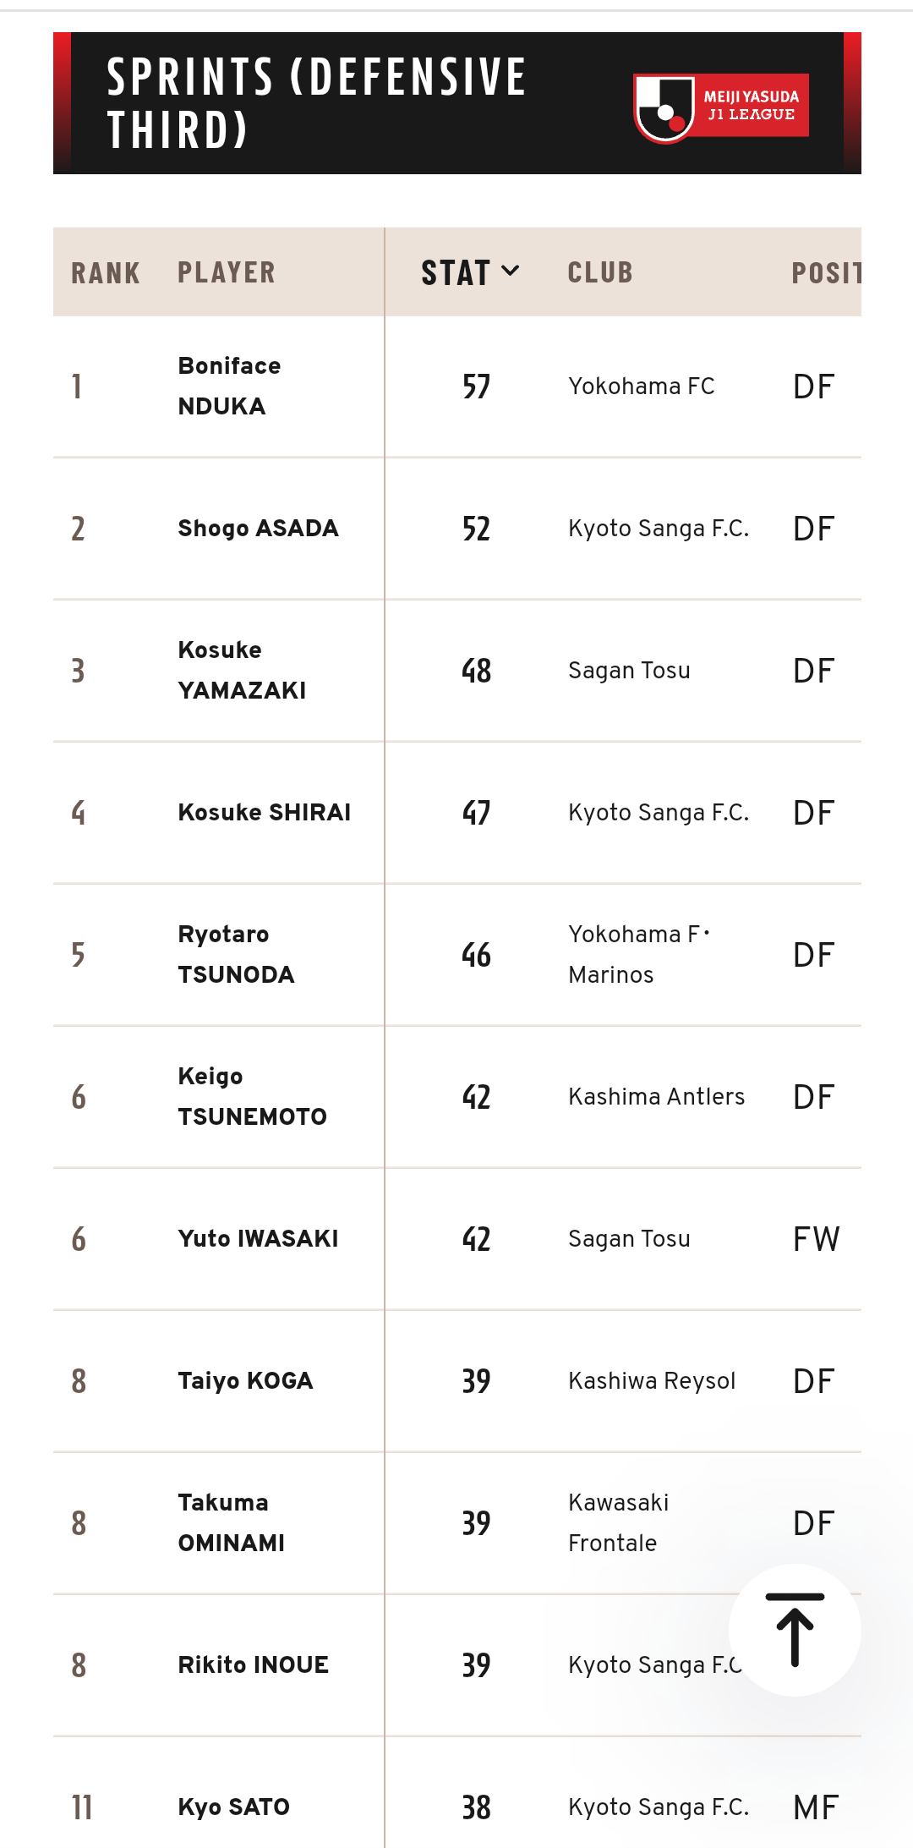Viewport: 913px width, 1848px height.
Task: Sort by the PLAYER column header
Action: (227, 272)
